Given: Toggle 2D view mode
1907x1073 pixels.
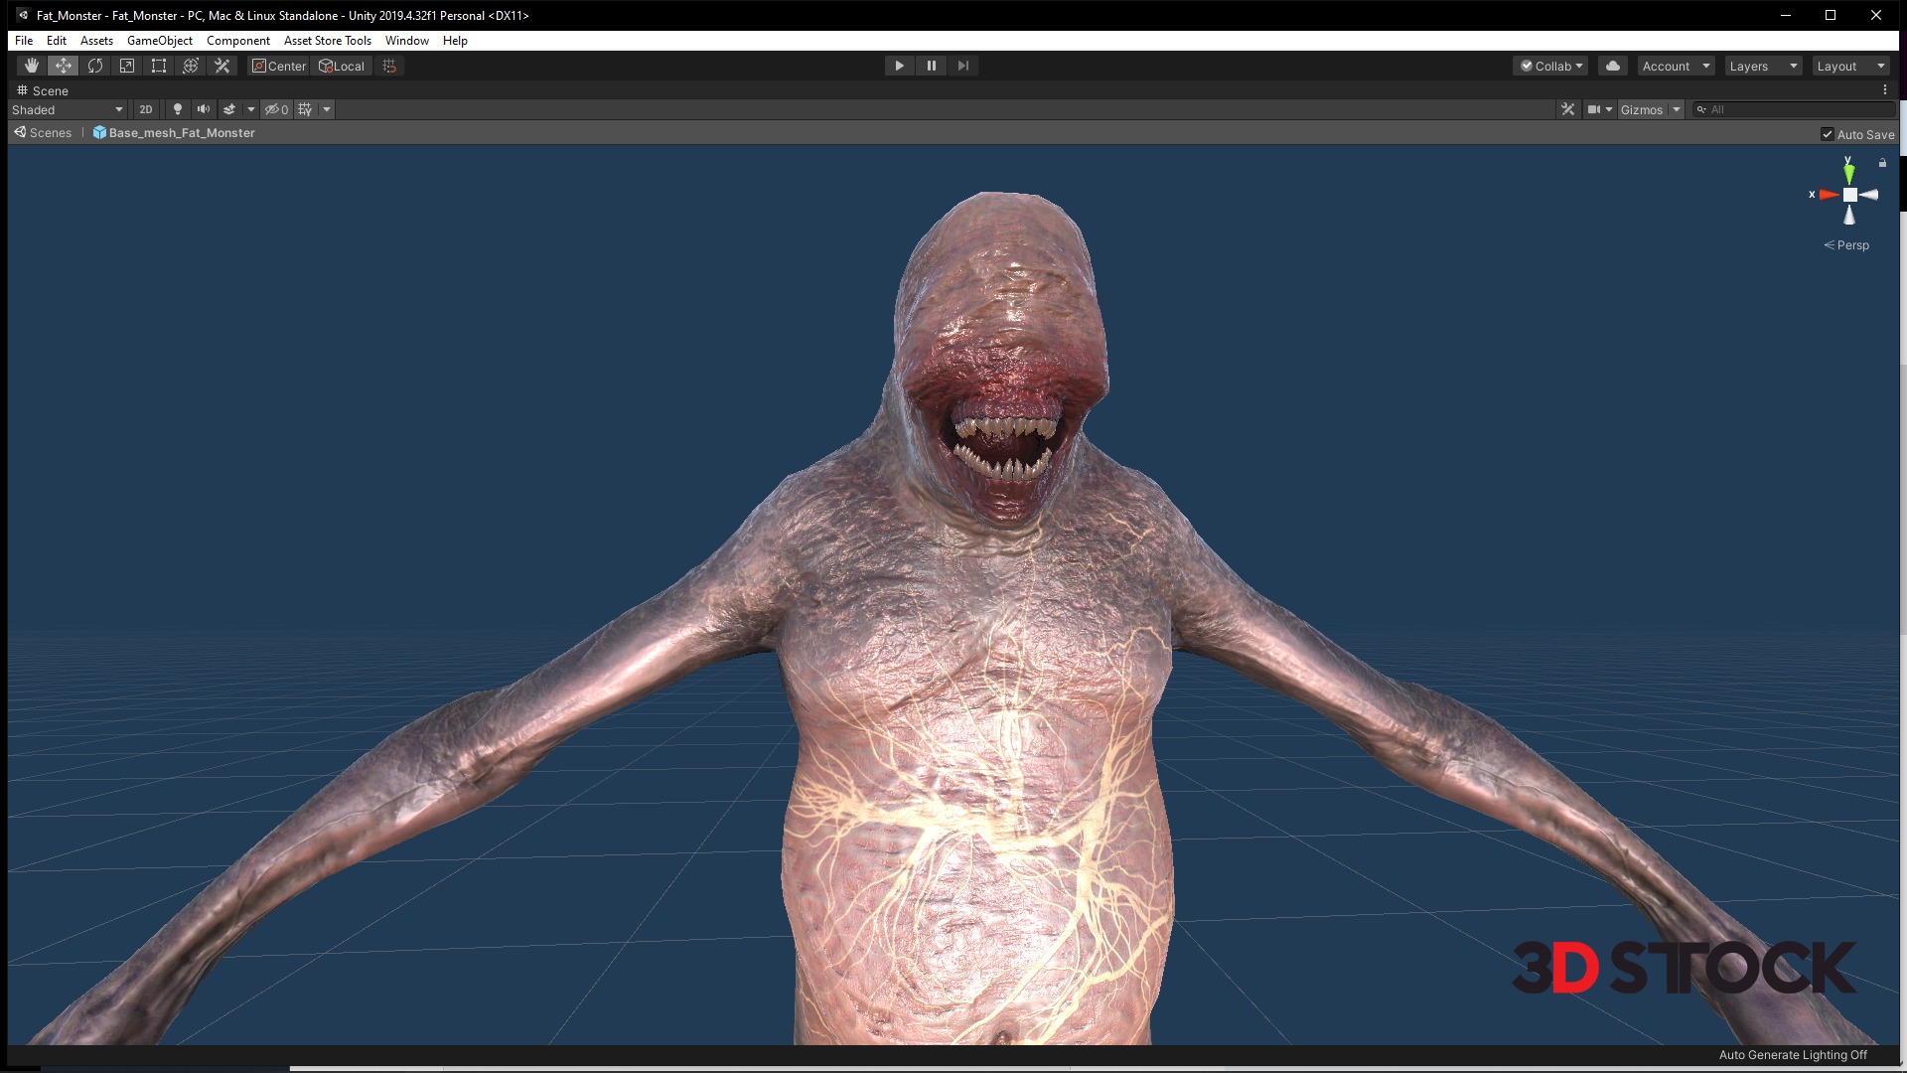Looking at the screenshot, I should click(146, 109).
